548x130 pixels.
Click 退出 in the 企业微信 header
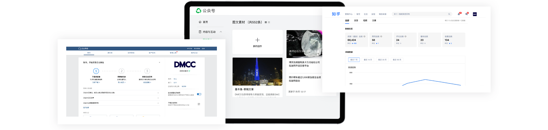[204, 49]
